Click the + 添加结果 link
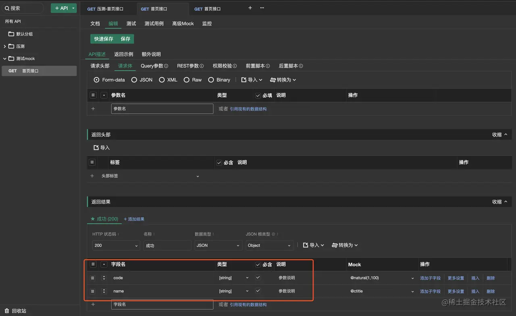This screenshot has height=316, width=516. click(x=134, y=219)
